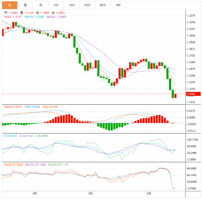Click the 4月 date axis label
Screen dimensions: 202x200
35,194
